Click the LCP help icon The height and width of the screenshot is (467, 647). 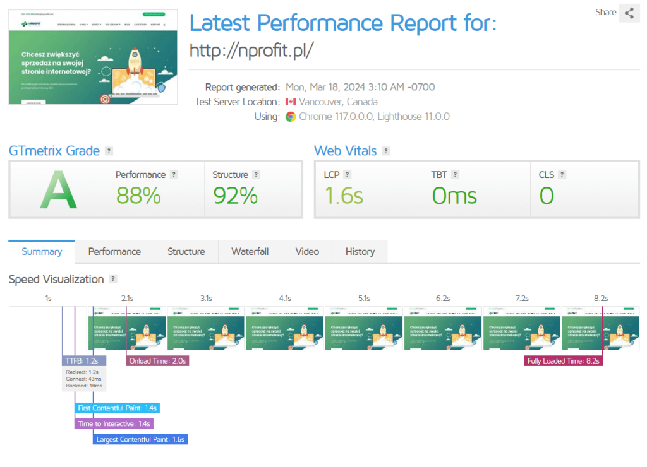click(x=347, y=175)
